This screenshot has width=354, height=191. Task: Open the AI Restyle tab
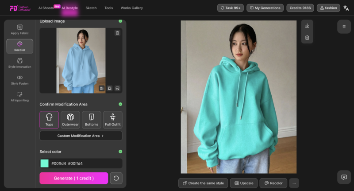click(69, 8)
